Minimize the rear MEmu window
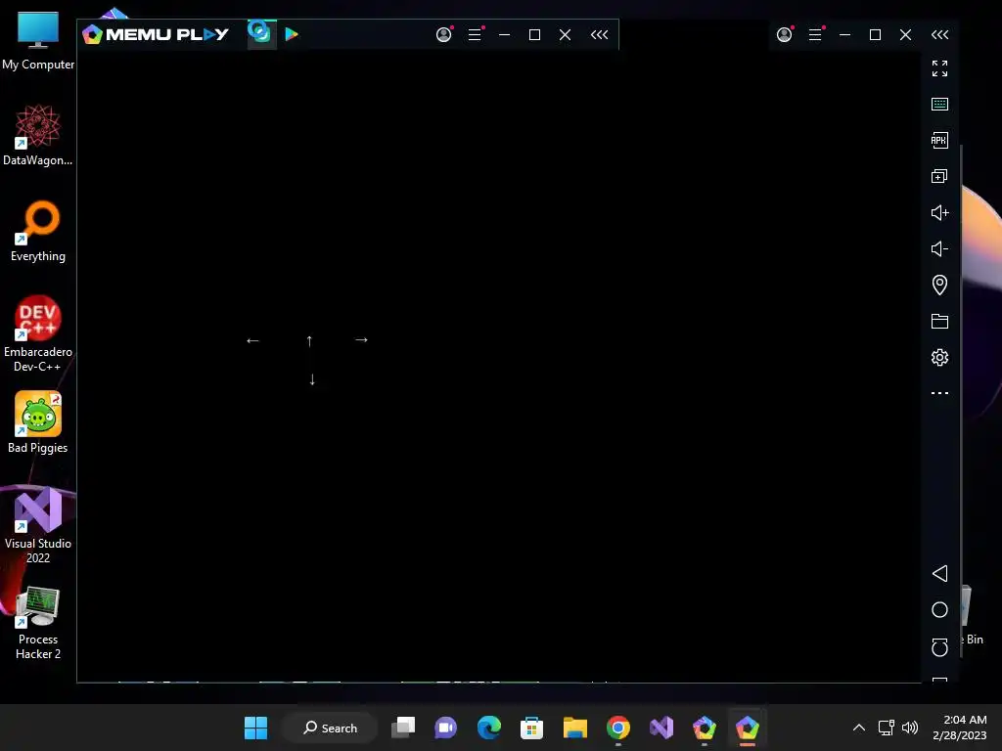This screenshot has height=751, width=1002. [845, 34]
